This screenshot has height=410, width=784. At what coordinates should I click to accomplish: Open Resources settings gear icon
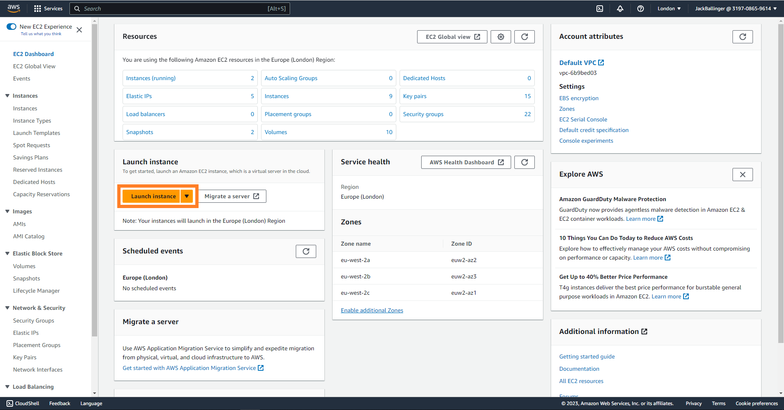500,37
